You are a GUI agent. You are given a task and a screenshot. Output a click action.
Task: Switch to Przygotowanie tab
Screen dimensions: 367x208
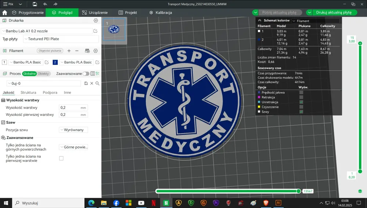[28, 12]
